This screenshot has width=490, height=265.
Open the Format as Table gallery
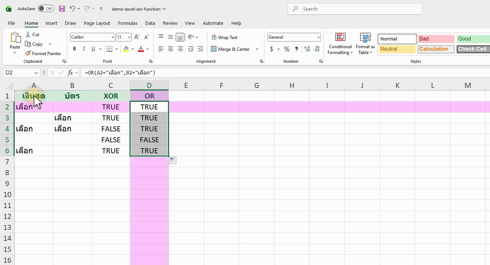click(x=365, y=44)
